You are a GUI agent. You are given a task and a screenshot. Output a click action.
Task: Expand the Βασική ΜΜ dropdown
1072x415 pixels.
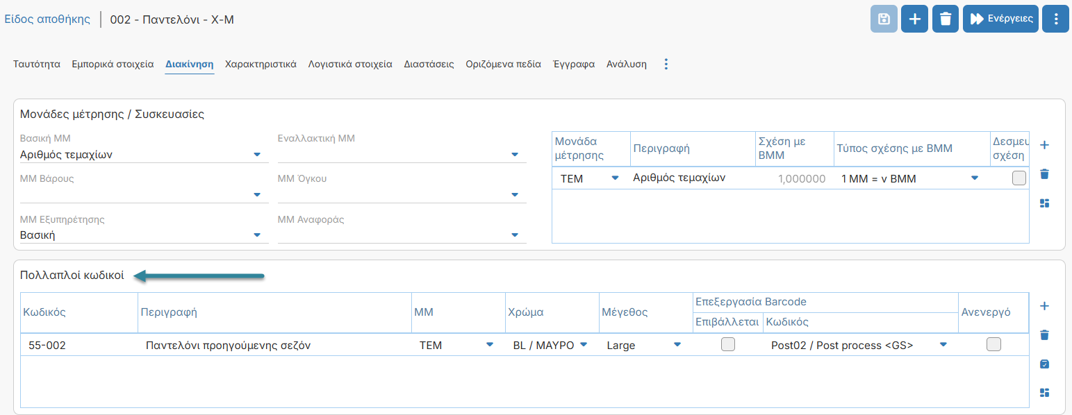coord(256,155)
